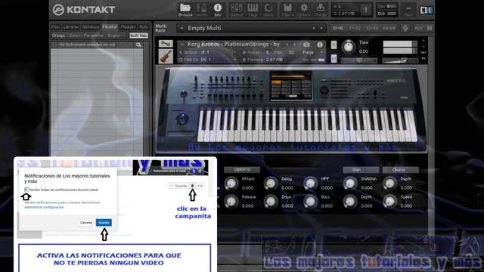Click the blue Guardar button
Viewport: 484px width, 272px height.
104,222
